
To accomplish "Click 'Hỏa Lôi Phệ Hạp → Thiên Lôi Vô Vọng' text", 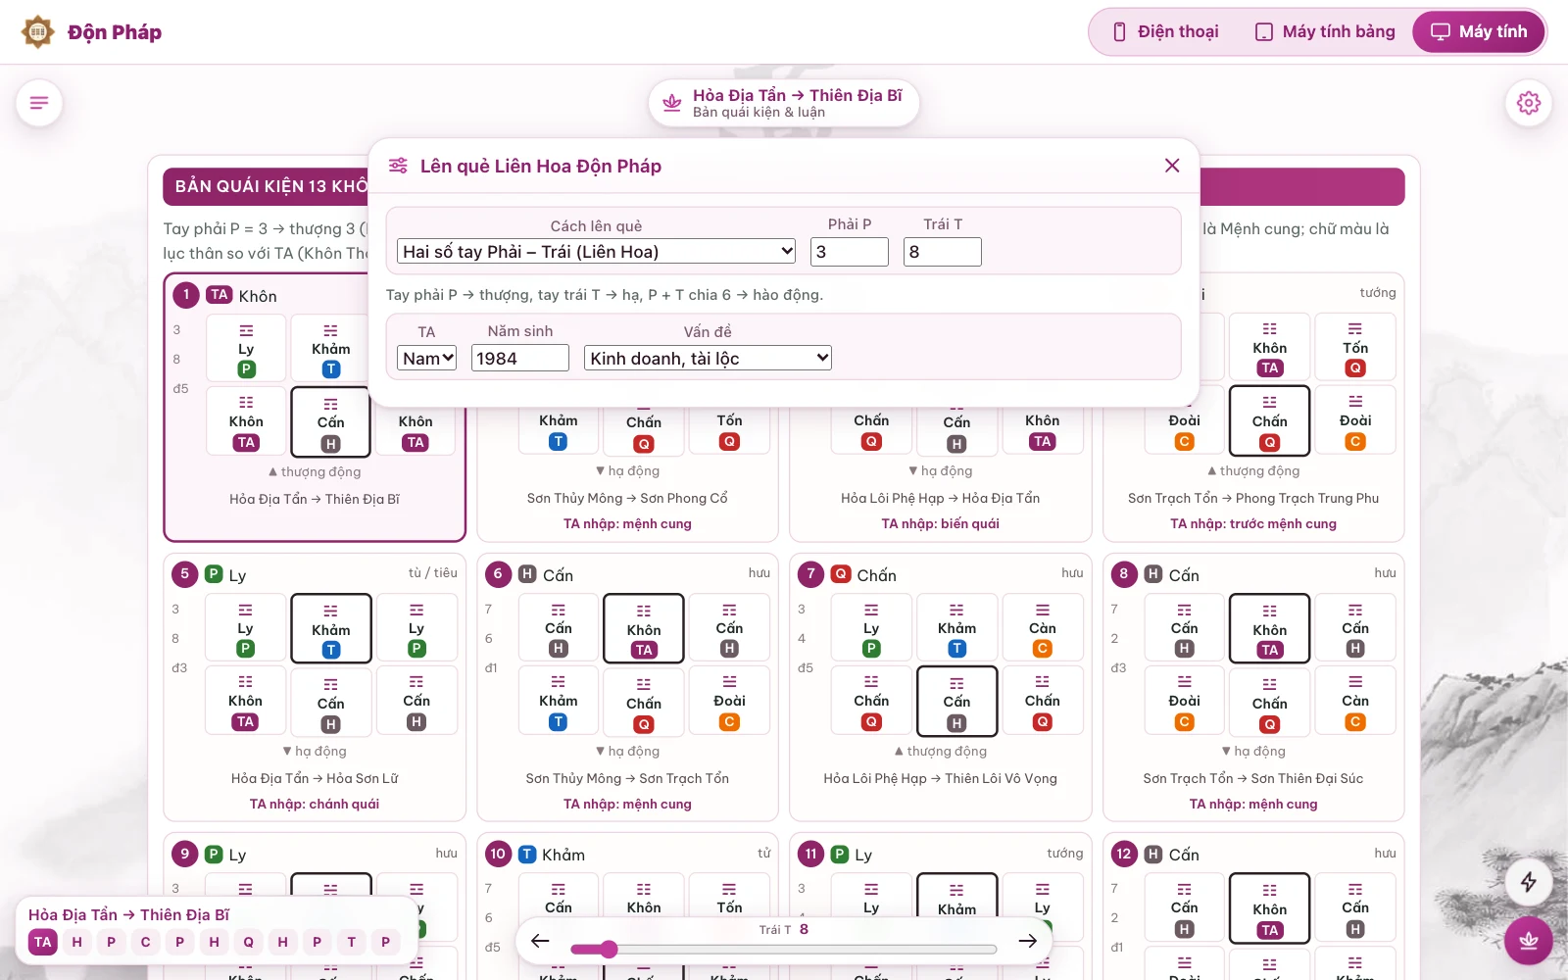I will pos(941,778).
